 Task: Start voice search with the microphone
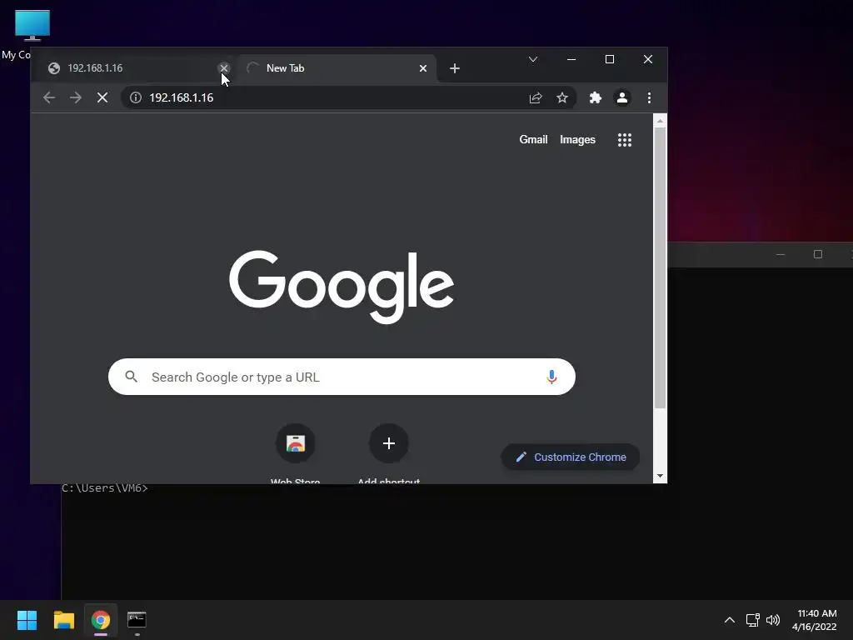pyautogui.click(x=551, y=377)
